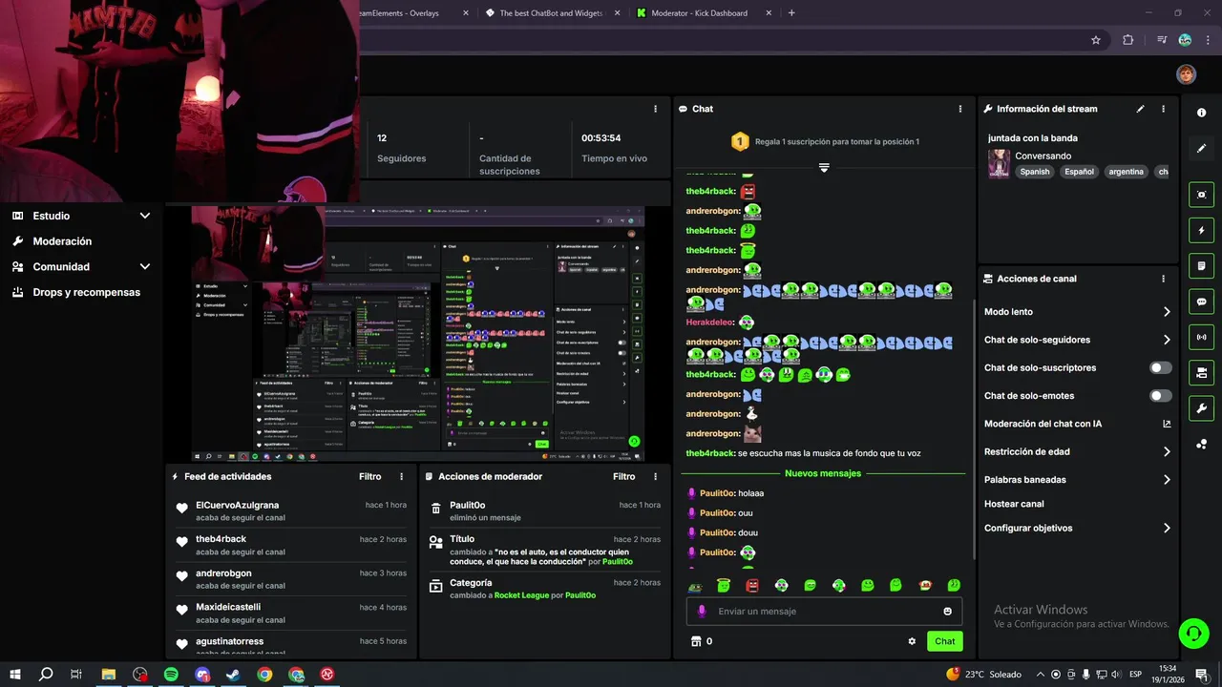
Task: Toggle Chat de solo-emotes switch
Action: click(x=1161, y=396)
